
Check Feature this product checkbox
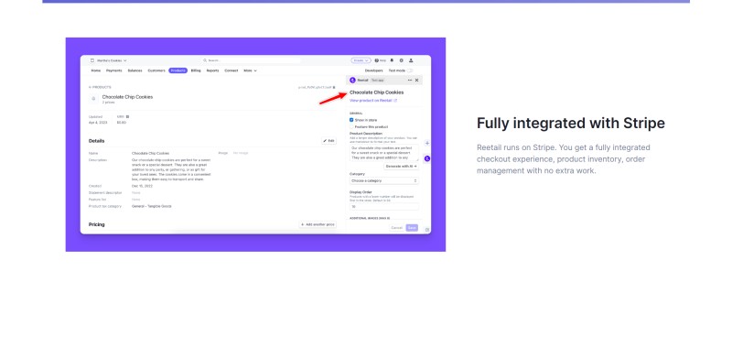coord(351,126)
